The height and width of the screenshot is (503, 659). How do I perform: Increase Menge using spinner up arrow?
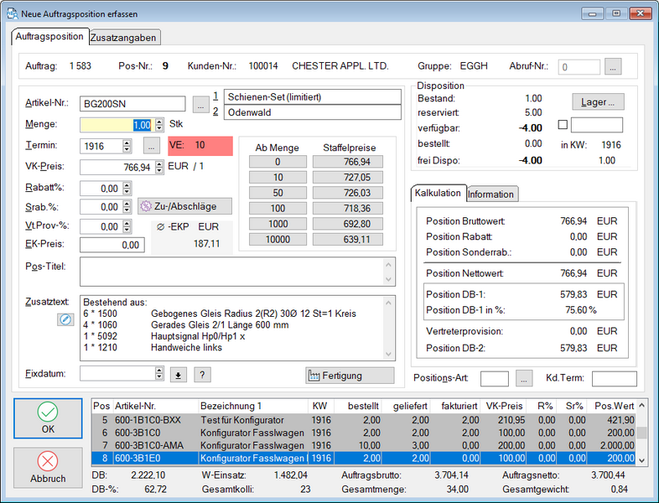(158, 122)
